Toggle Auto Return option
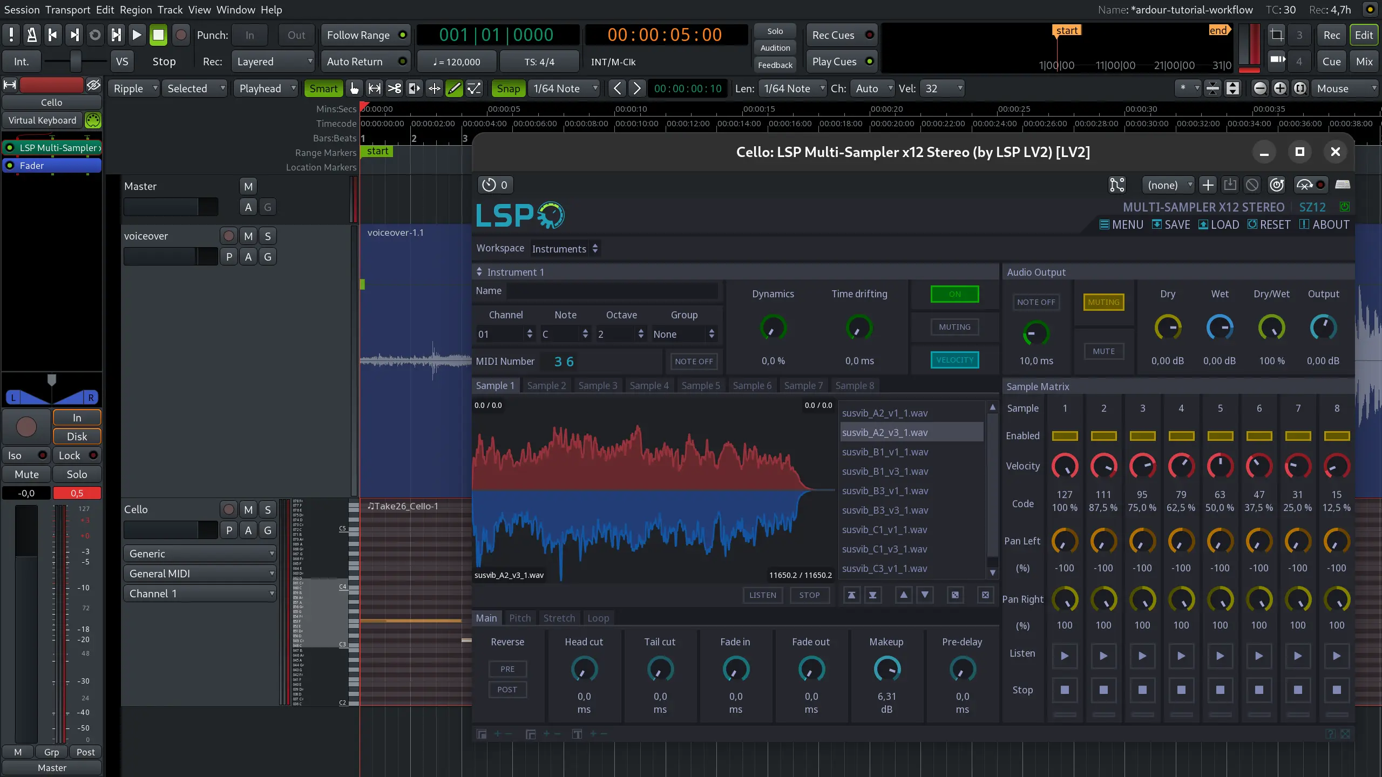 pos(365,62)
